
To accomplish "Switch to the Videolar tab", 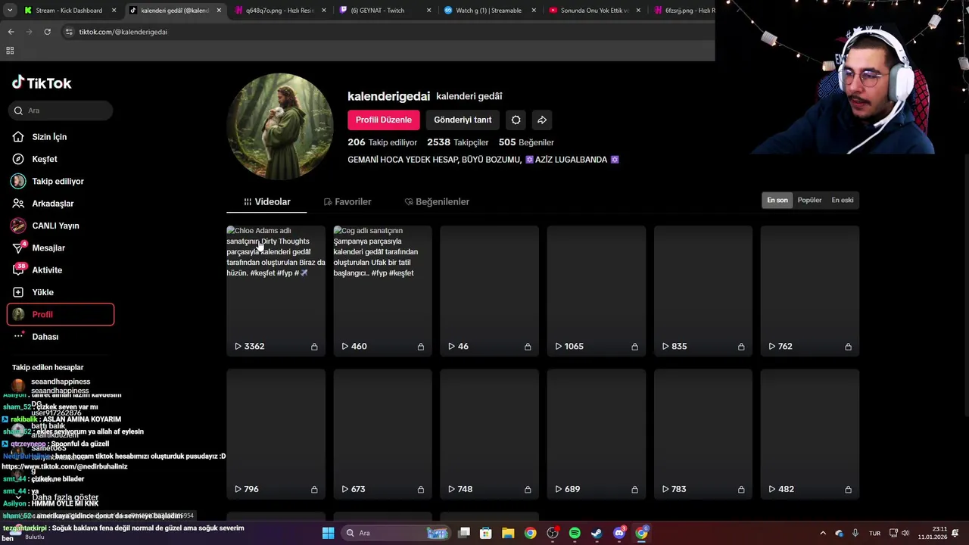I will tap(267, 202).
